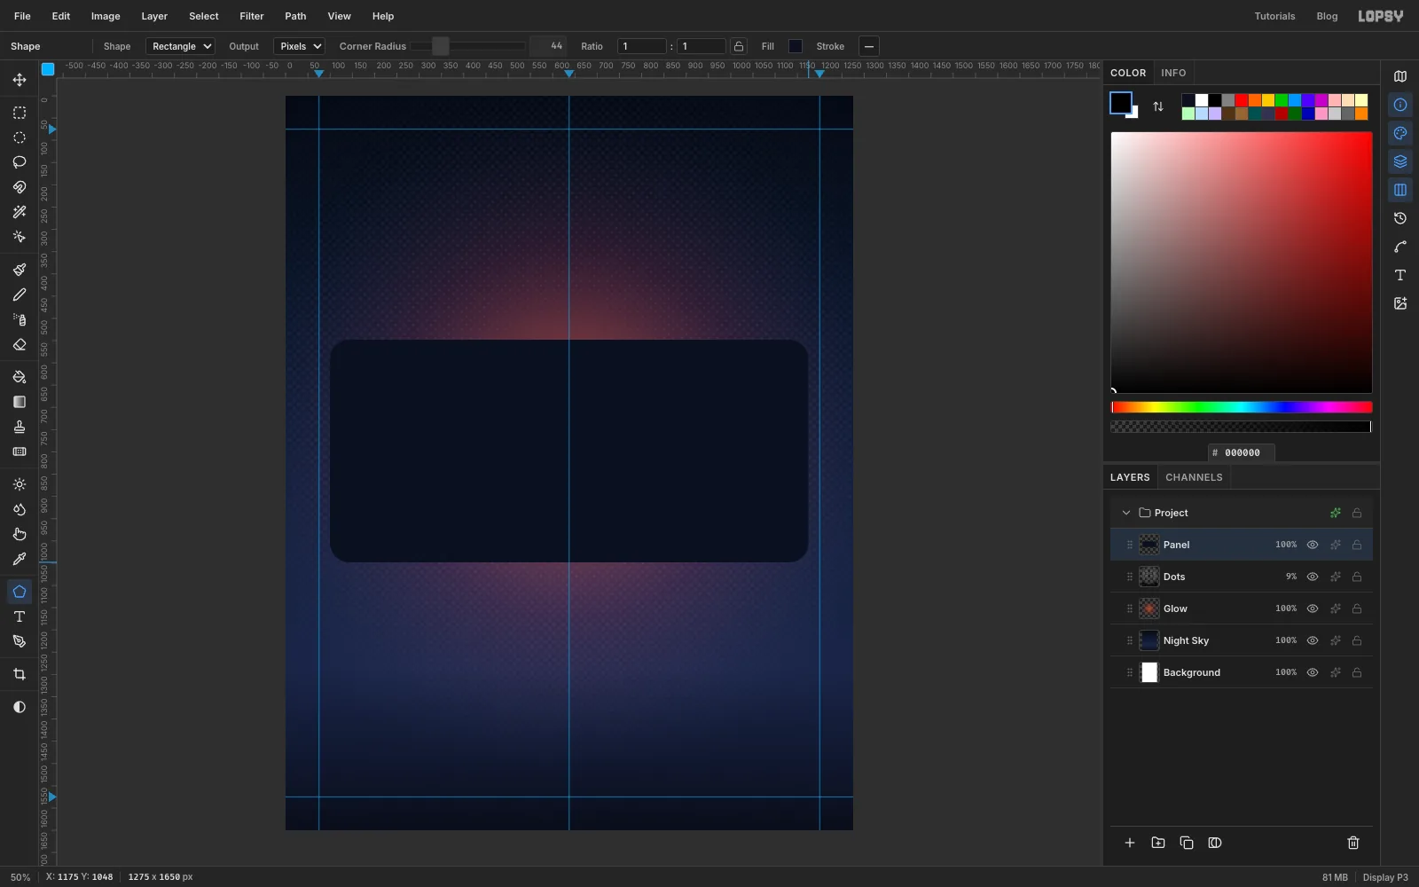The image size is (1419, 887).
Task: Open the Image menu
Action: (106, 16)
